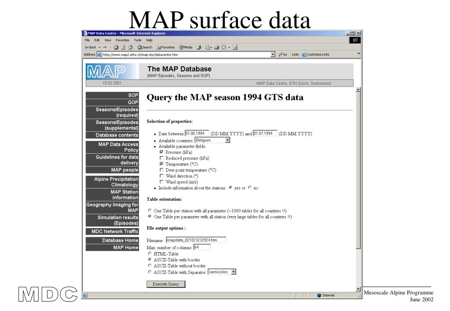Screen dimensions: 450x311
Task: Click the Max number of columns field
Action: (202, 247)
